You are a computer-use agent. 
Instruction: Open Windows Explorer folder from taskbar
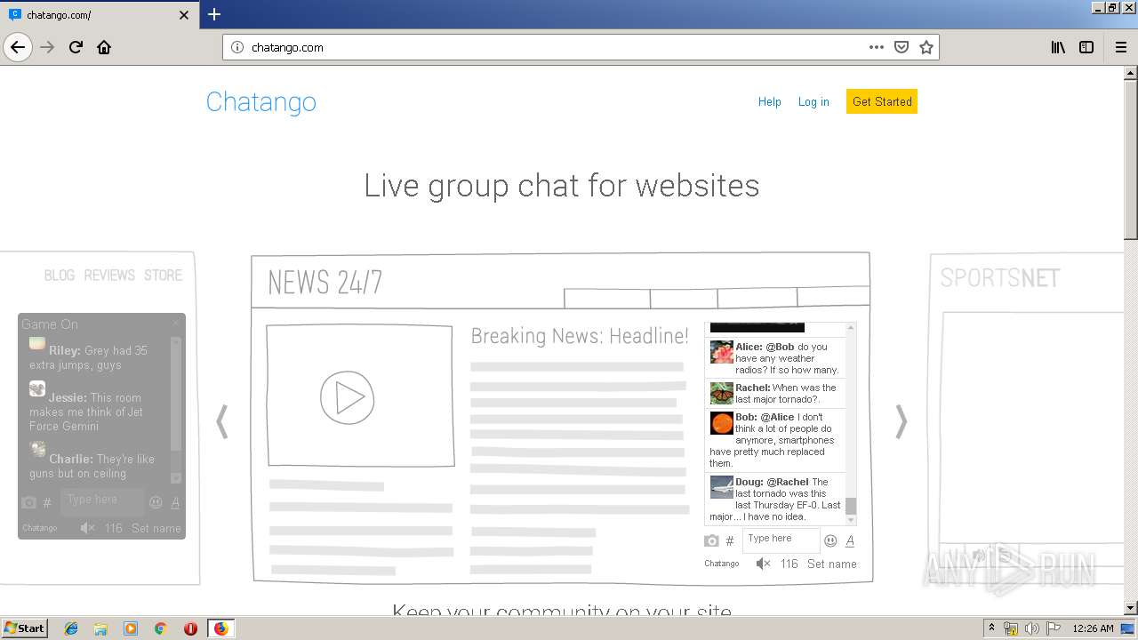100,628
